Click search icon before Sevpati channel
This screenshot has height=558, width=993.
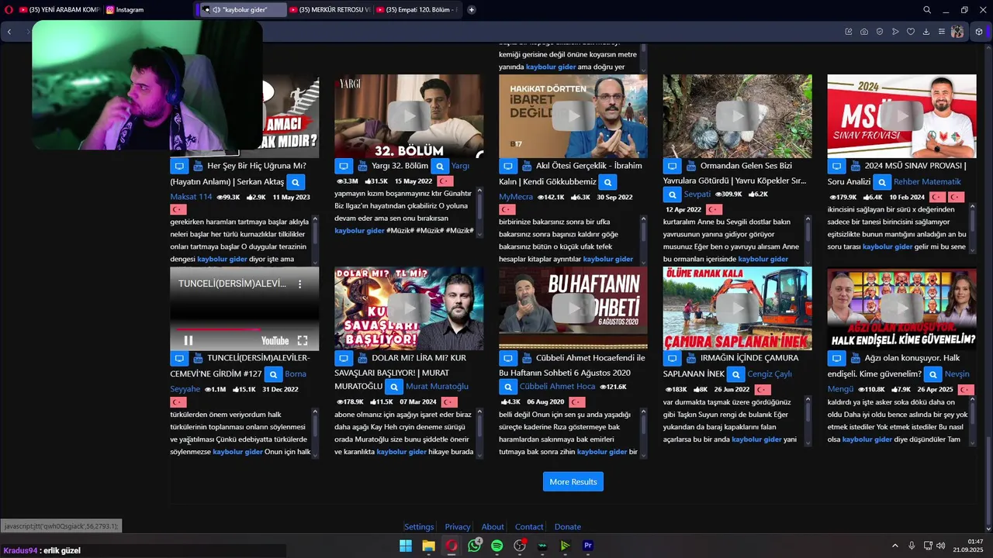(672, 195)
